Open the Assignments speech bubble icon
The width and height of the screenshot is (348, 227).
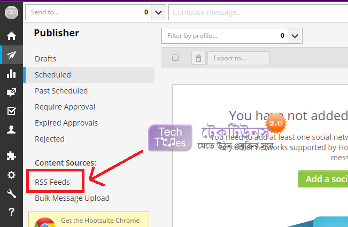(x=11, y=92)
